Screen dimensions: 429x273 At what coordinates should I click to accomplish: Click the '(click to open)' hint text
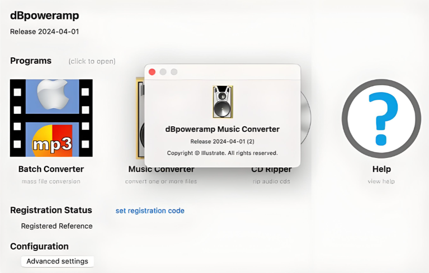pyautogui.click(x=92, y=61)
